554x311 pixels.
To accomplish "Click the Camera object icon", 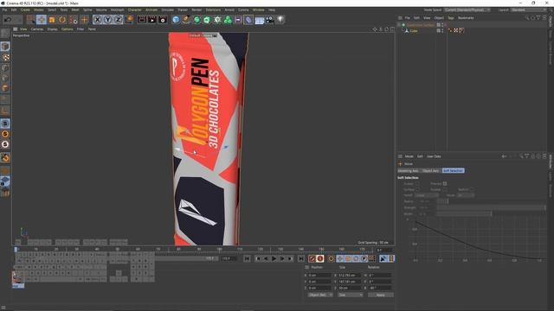I will pos(269,20).
